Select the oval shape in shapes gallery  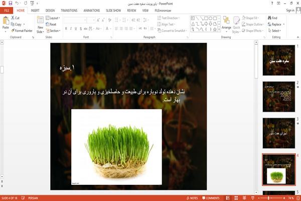click(x=210, y=19)
